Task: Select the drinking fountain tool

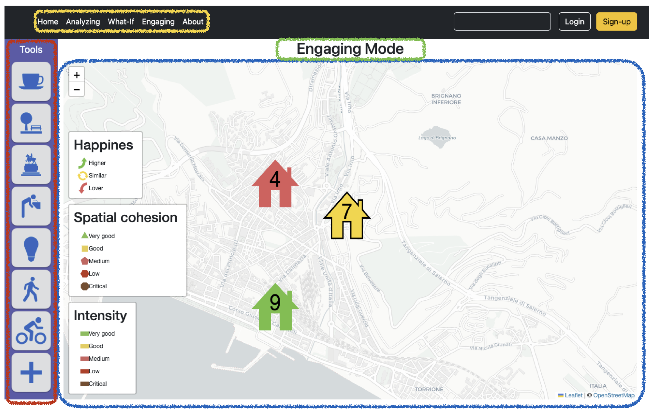Action: click(31, 206)
